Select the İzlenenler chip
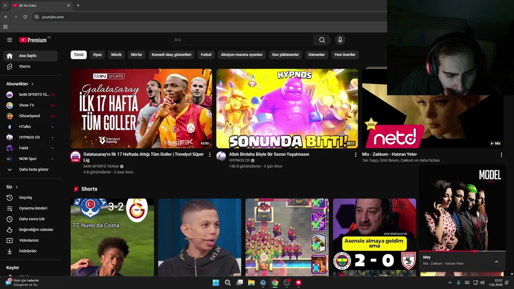514x289 pixels. click(x=316, y=55)
